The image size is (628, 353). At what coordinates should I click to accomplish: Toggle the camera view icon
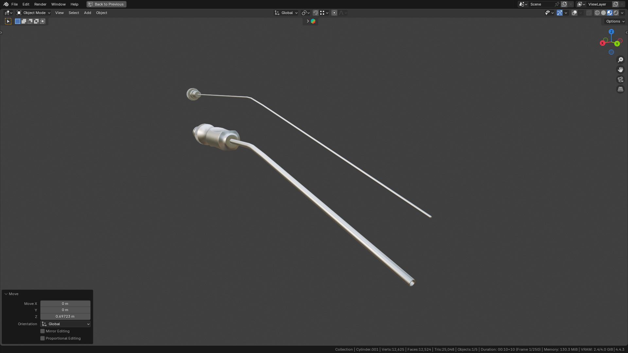620,79
